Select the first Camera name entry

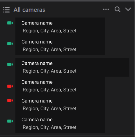tap(37, 23)
